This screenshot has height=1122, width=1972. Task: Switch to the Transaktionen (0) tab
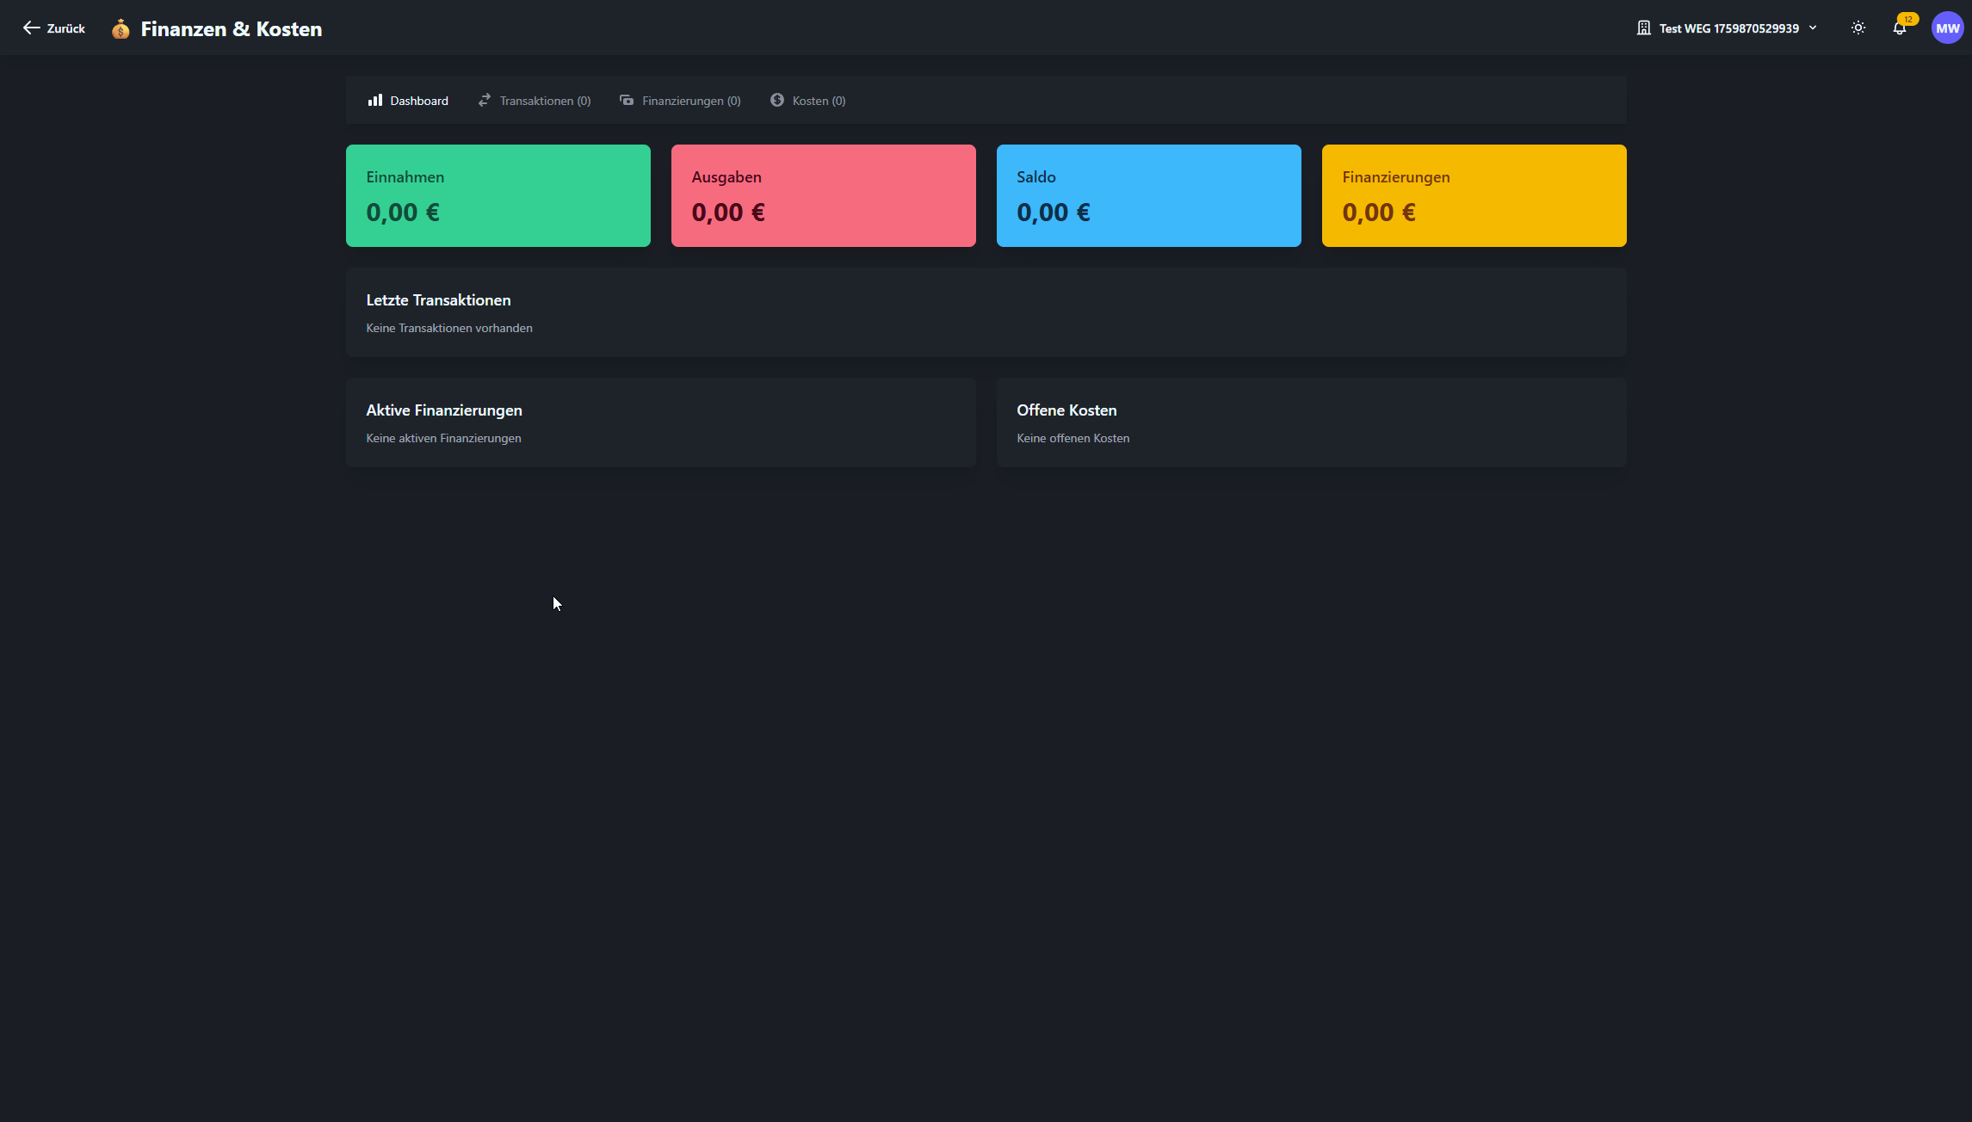545,101
